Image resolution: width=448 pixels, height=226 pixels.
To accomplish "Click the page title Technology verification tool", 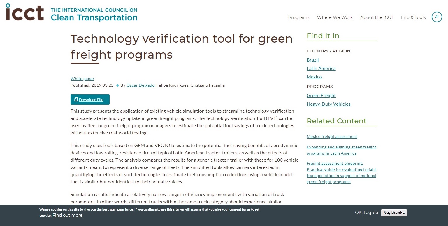I will click(x=182, y=46).
